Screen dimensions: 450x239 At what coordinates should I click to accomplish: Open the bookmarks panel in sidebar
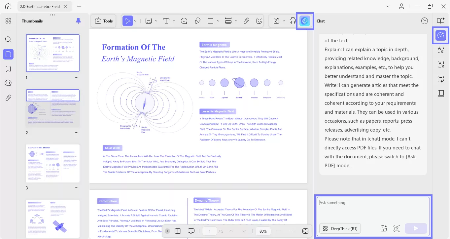click(x=8, y=69)
